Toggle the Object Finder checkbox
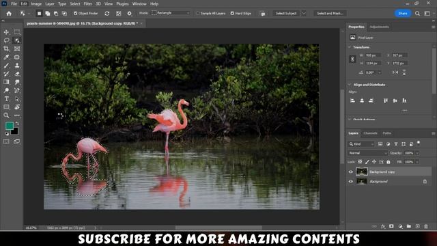The image size is (437, 246). click(x=75, y=14)
